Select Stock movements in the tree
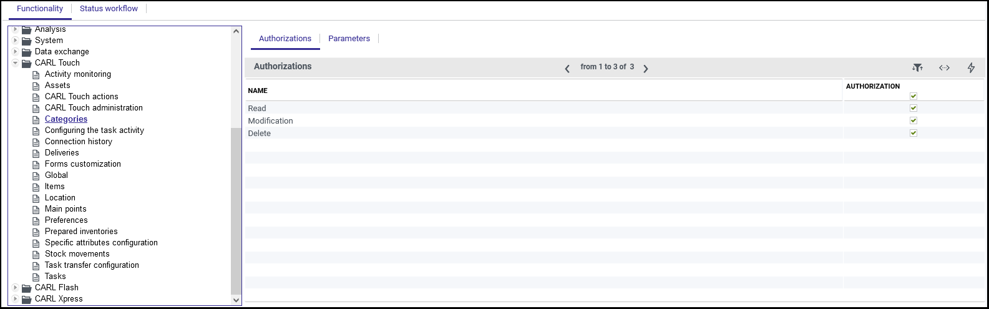 [77, 254]
